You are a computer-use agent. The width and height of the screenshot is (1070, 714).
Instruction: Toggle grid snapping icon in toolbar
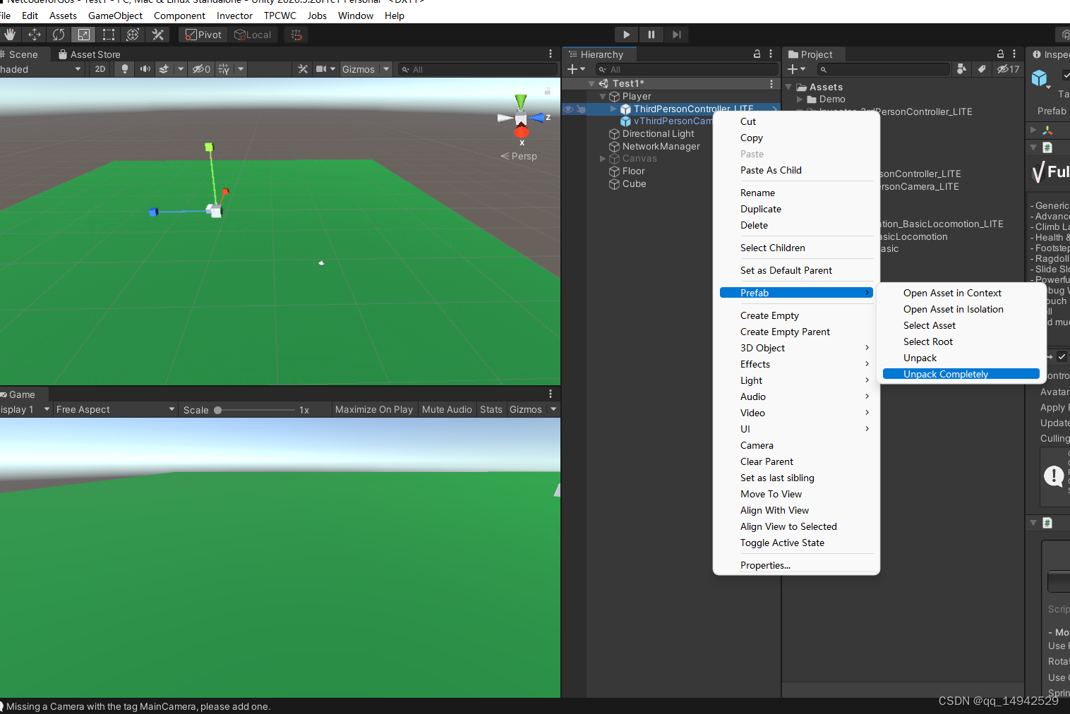[296, 35]
